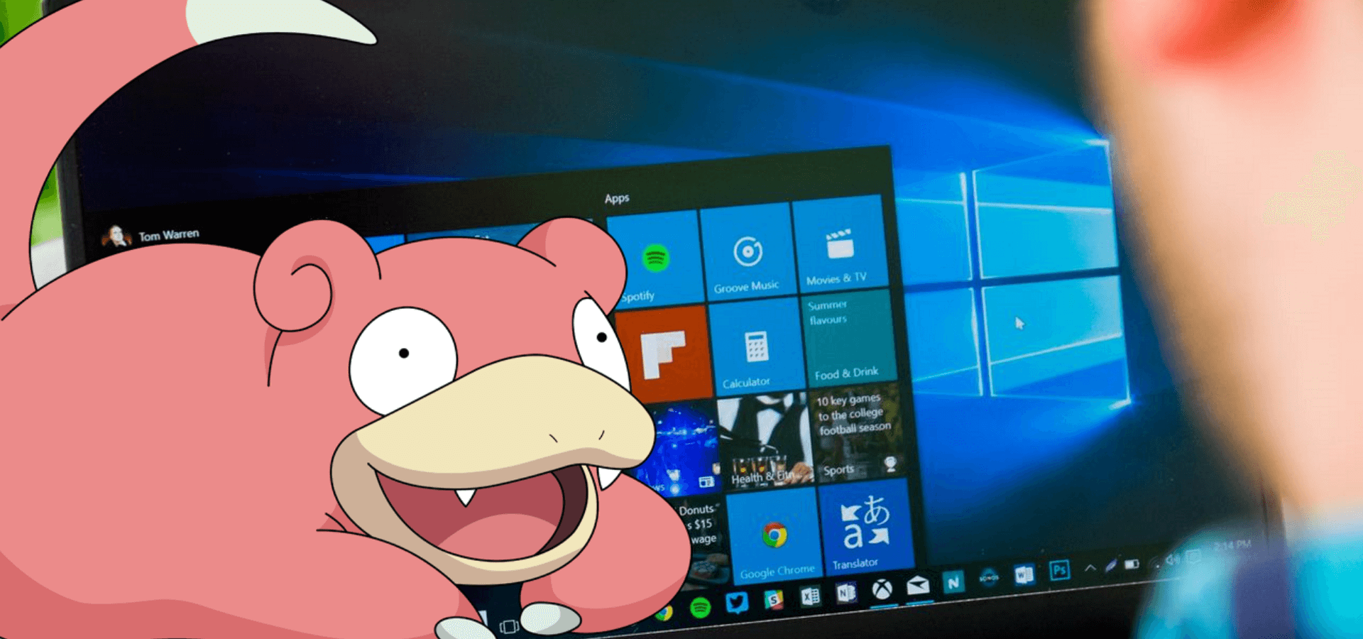Open the Translator tile
The image size is (1363, 639).
[865, 527]
